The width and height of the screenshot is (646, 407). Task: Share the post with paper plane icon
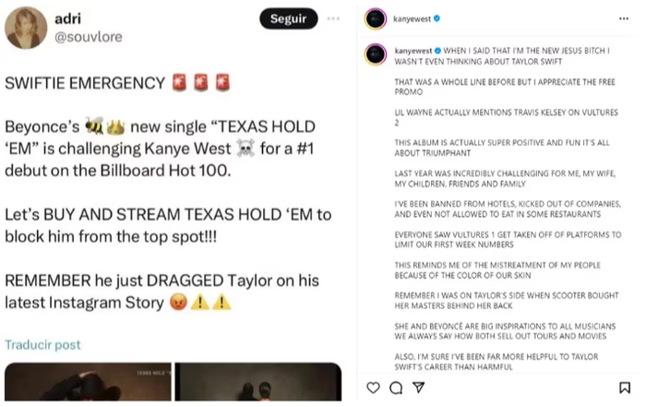point(419,388)
